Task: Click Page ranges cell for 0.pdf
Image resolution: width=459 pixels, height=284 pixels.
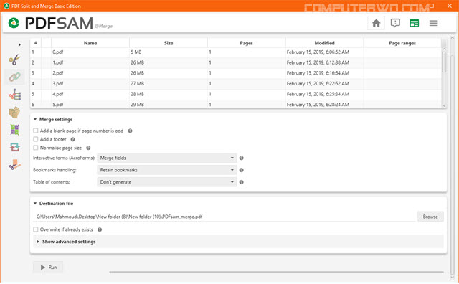Action: click(x=402, y=52)
